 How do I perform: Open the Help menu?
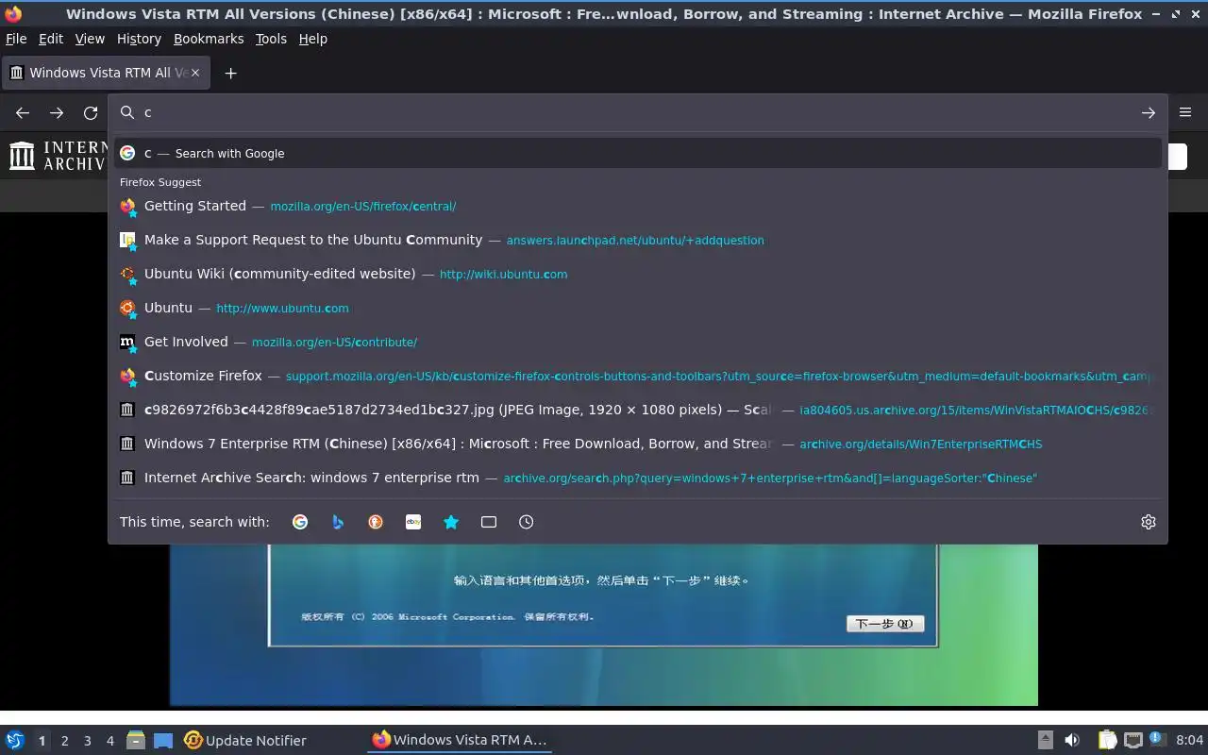tap(312, 39)
